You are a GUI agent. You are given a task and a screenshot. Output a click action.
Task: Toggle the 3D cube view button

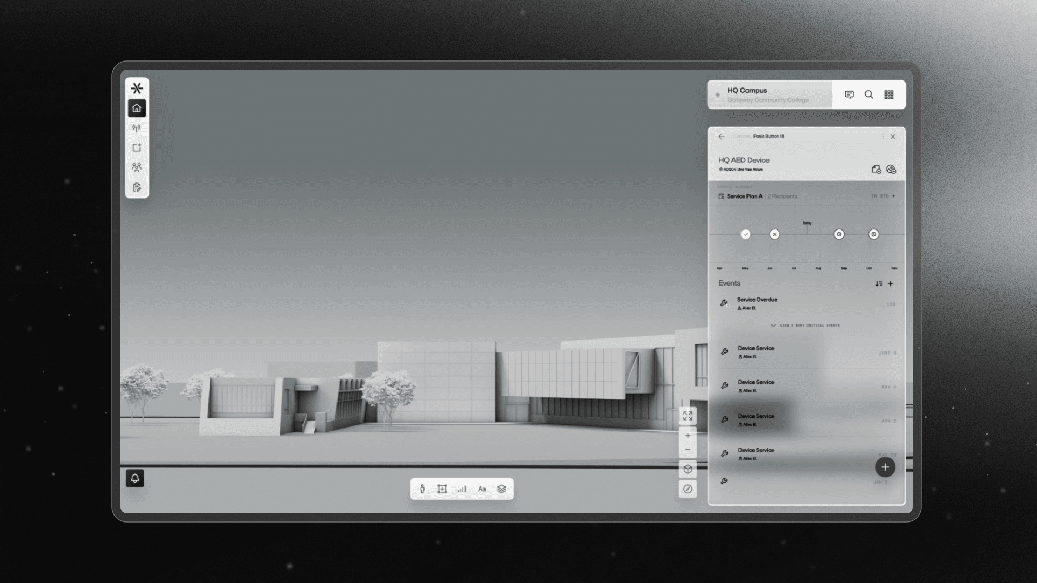click(x=688, y=469)
